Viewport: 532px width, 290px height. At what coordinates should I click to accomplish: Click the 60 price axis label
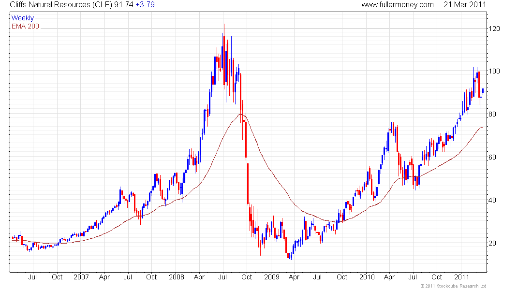coord(492,158)
